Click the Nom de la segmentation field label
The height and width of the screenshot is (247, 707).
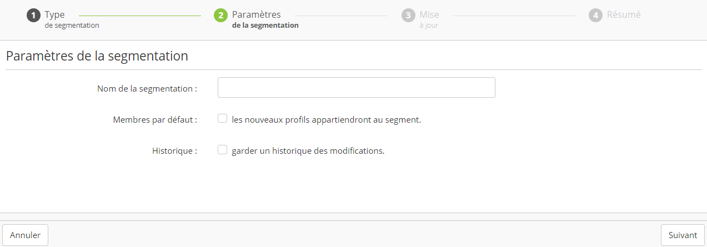tap(147, 88)
